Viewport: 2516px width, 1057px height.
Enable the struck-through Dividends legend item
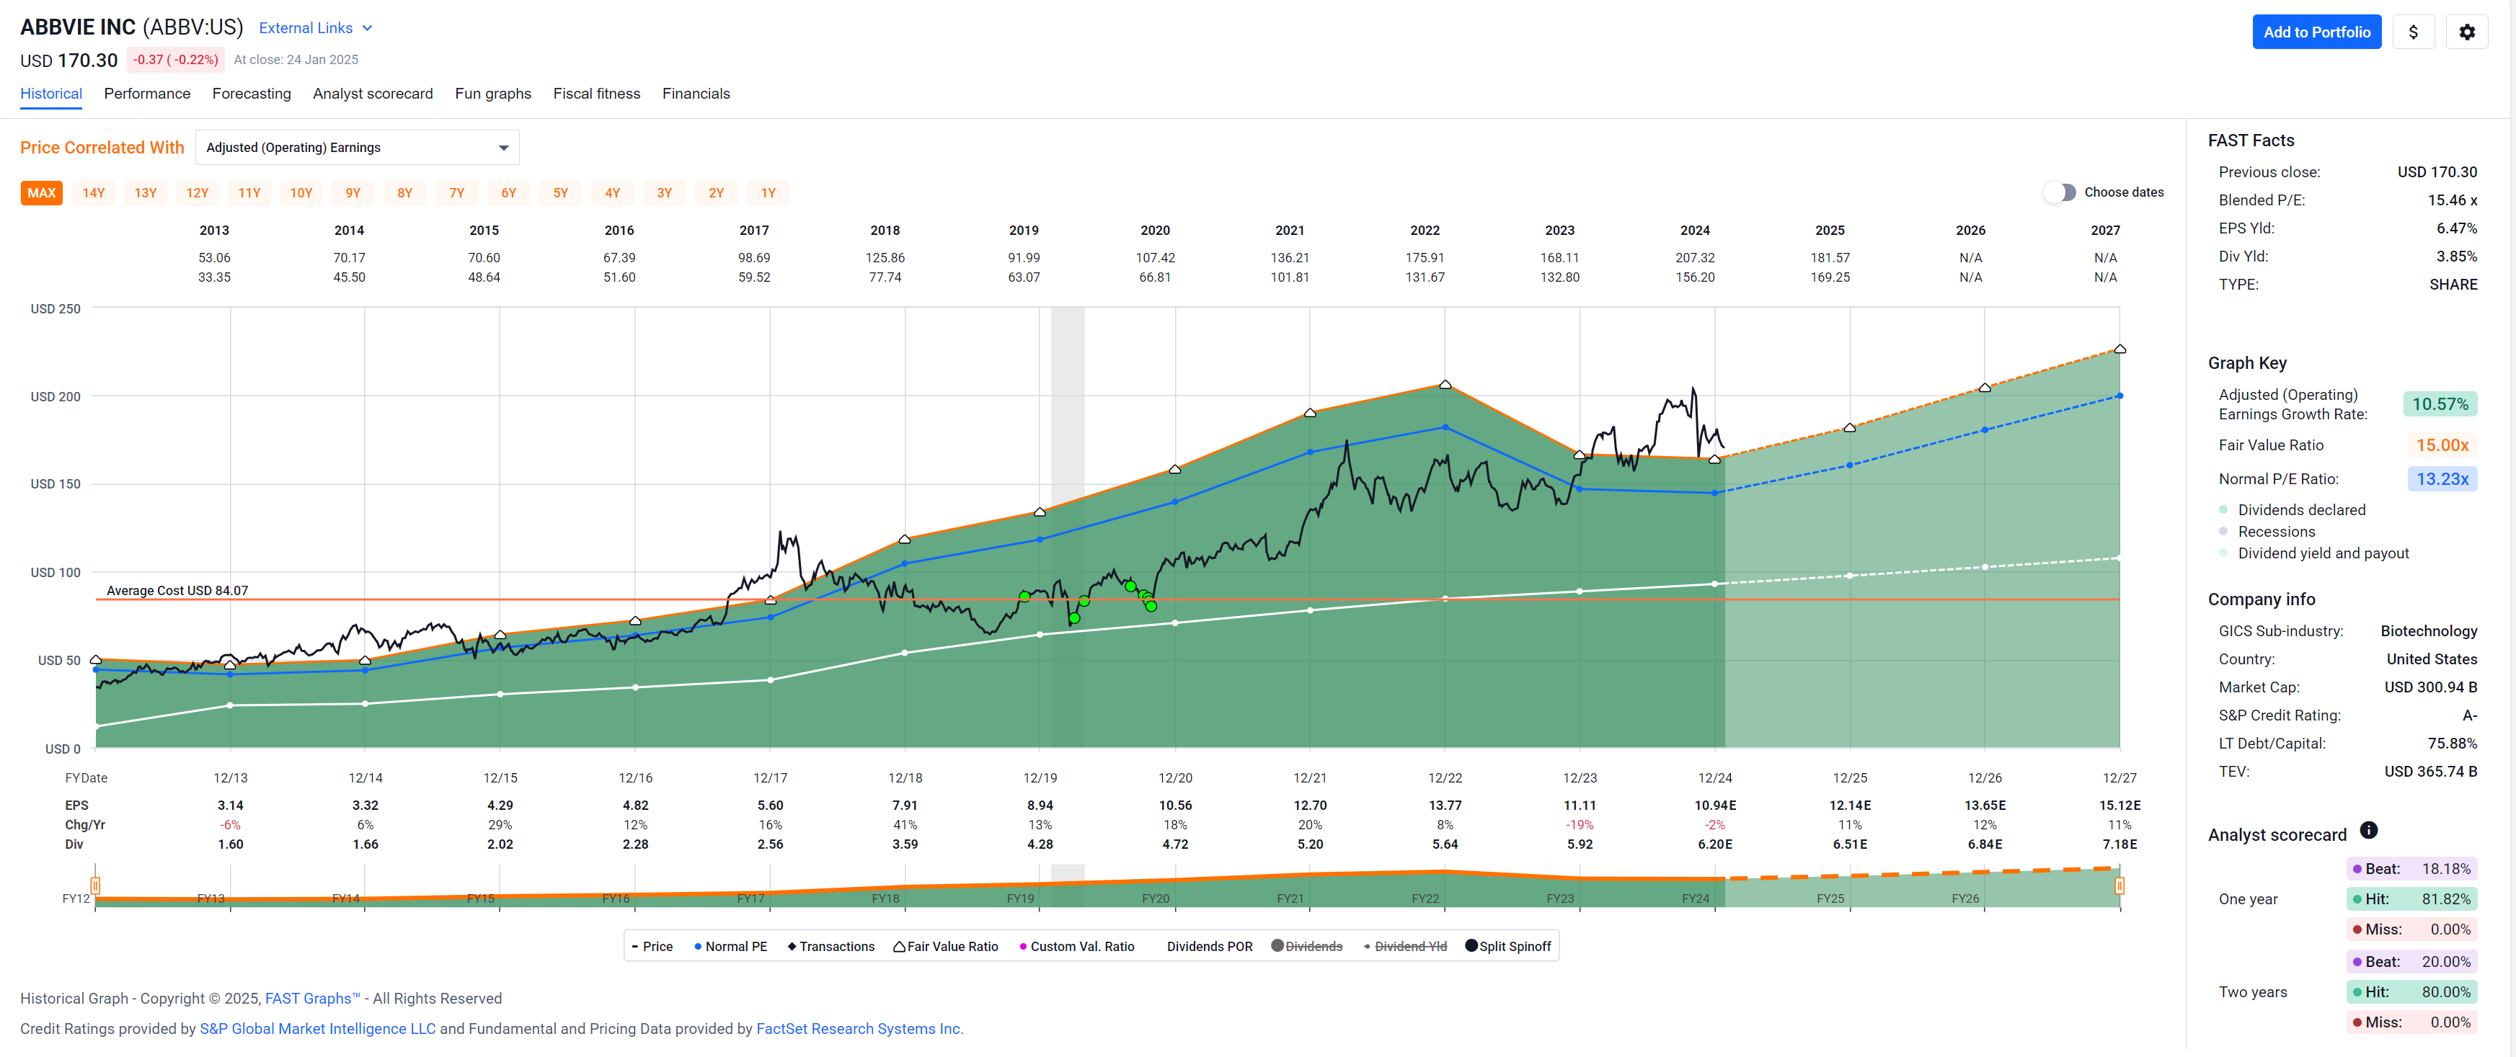pyautogui.click(x=1307, y=947)
